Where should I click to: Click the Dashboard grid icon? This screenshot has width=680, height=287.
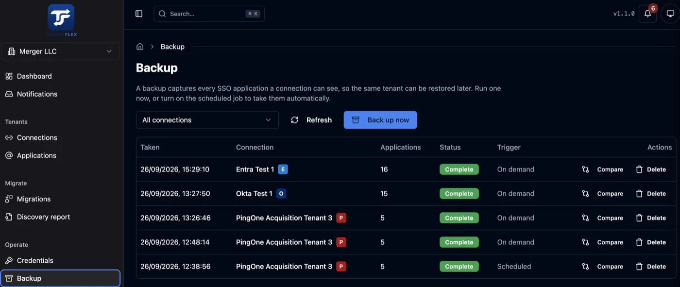pyautogui.click(x=9, y=76)
